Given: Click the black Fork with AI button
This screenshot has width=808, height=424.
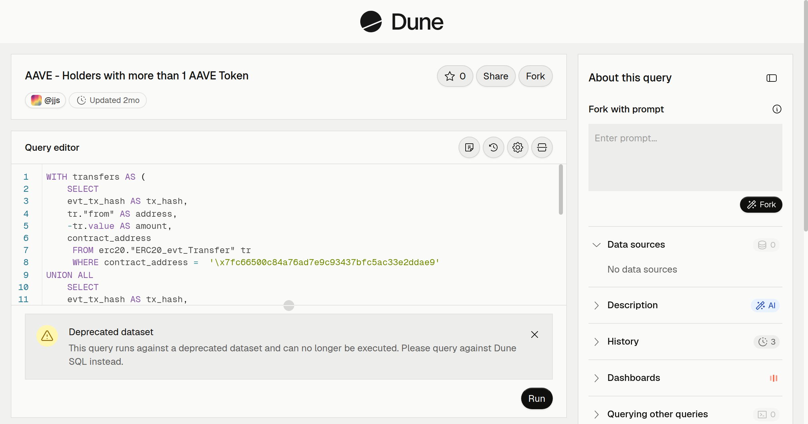Looking at the screenshot, I should pyautogui.click(x=761, y=205).
